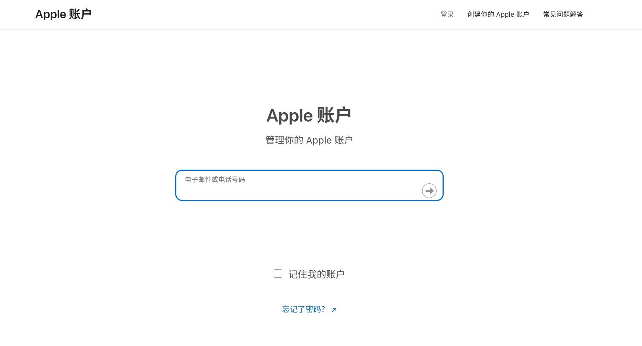
Task: Select the blinking text cursor in the sign-in box
Action: [185, 191]
